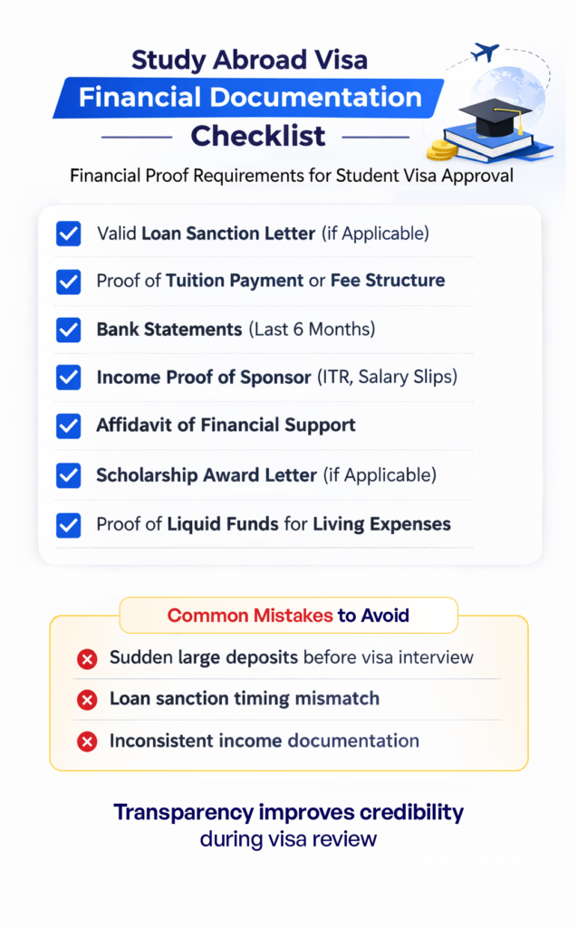Uncheck Proof of Tuition Payment checkbox
The width and height of the screenshot is (577, 927).
pos(68,282)
